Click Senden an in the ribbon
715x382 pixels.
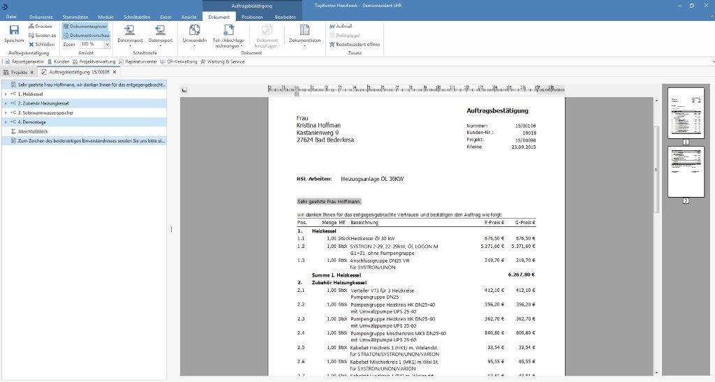(42, 35)
